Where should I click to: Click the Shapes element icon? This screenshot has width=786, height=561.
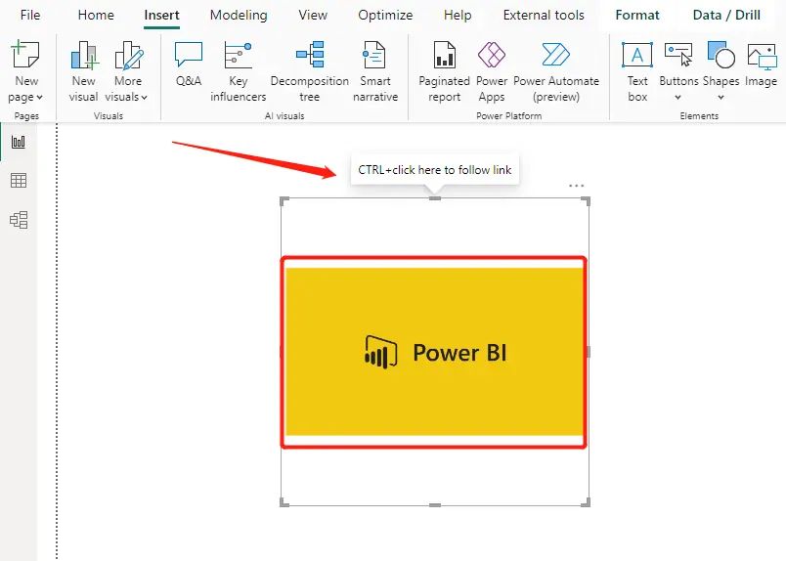[x=720, y=54]
